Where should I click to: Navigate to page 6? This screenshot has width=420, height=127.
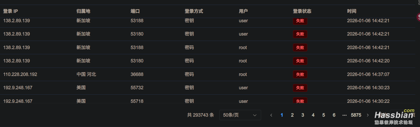click(x=334, y=115)
